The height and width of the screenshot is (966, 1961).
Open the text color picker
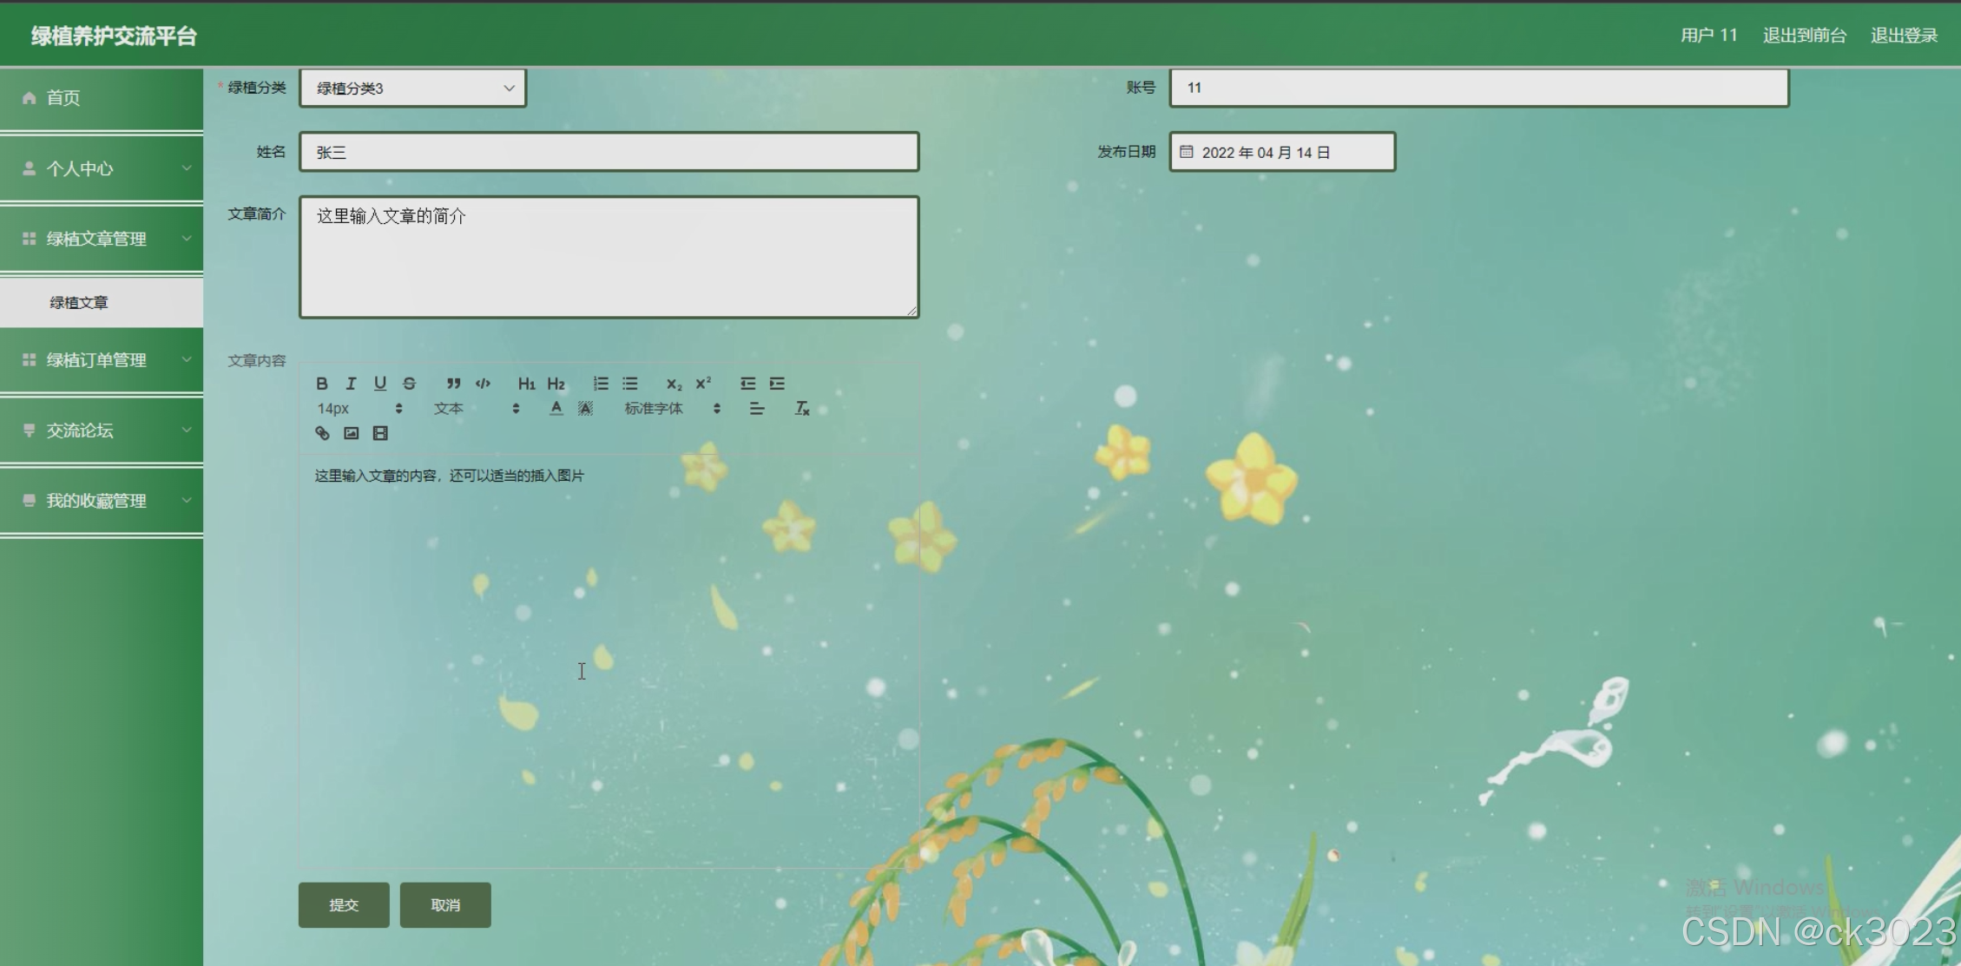556,408
